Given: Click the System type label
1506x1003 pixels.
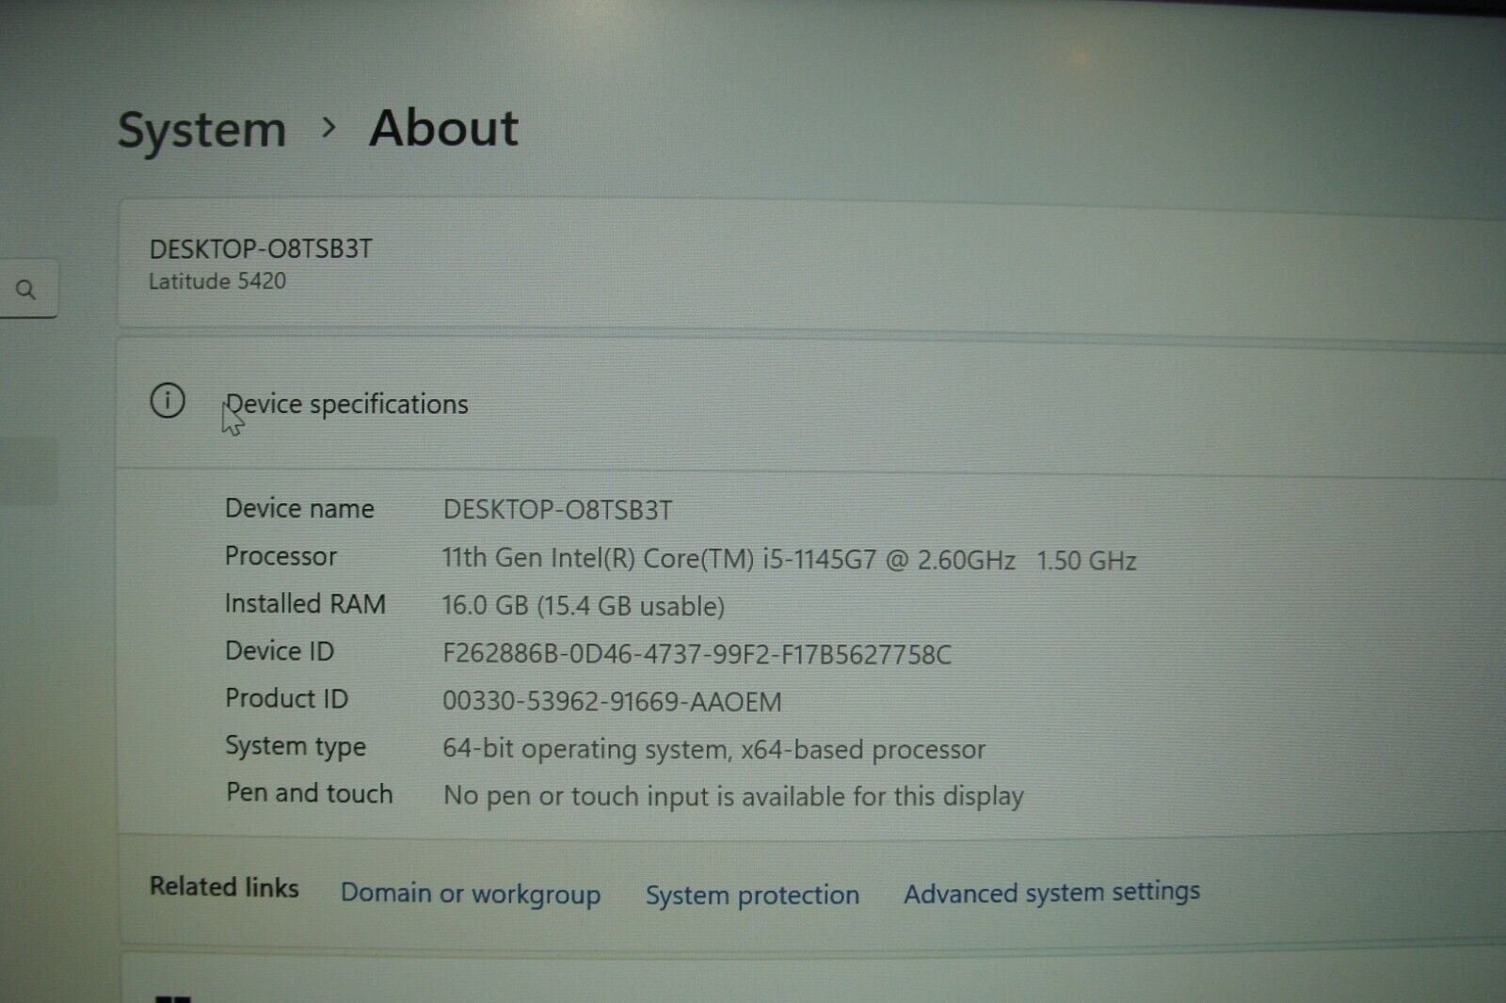Looking at the screenshot, I should 296,747.
